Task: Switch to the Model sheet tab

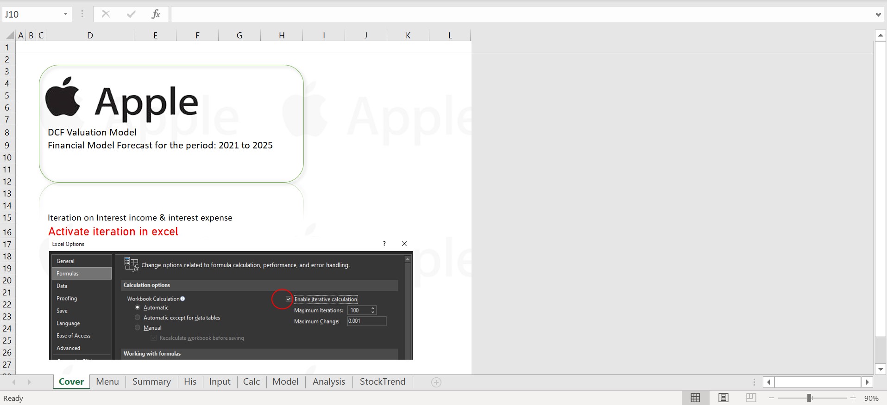Action: [x=285, y=382]
